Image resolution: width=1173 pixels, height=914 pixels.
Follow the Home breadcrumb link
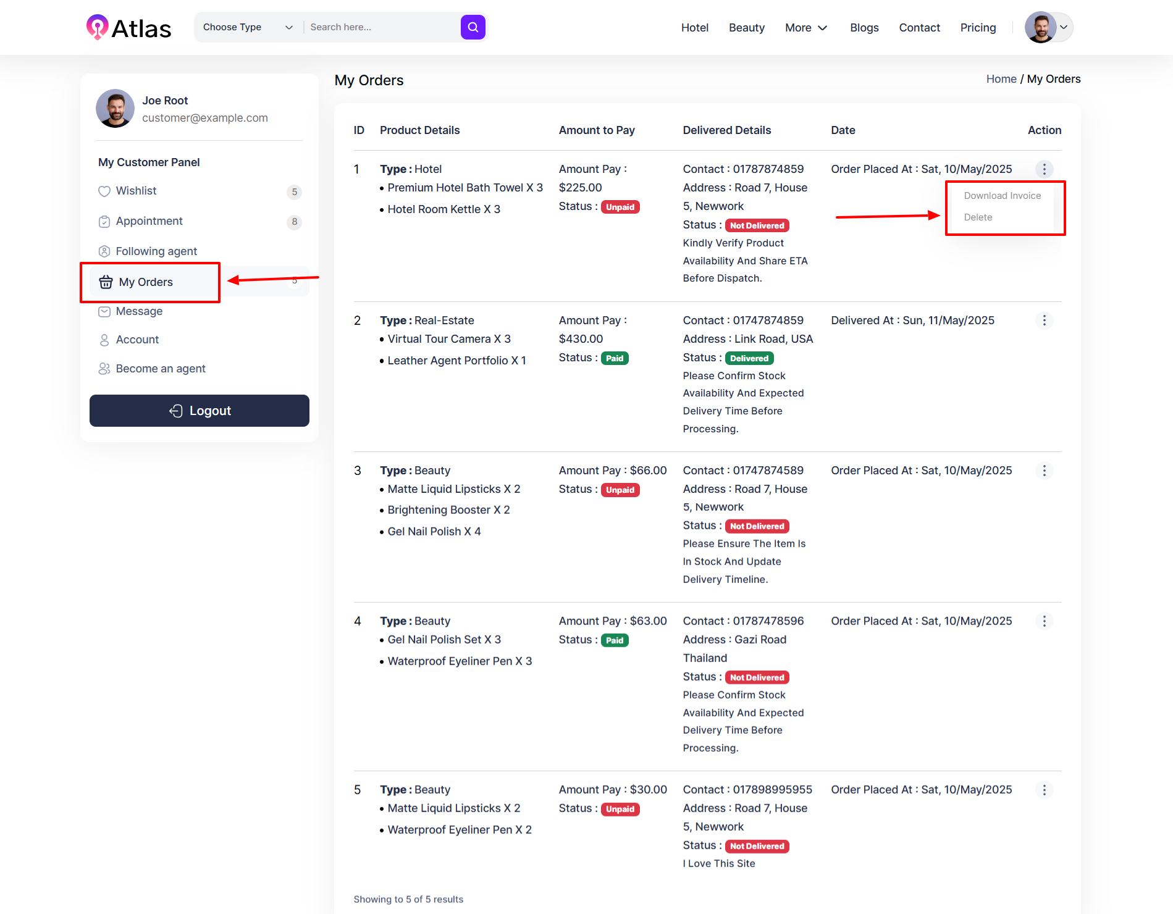pyautogui.click(x=1001, y=79)
